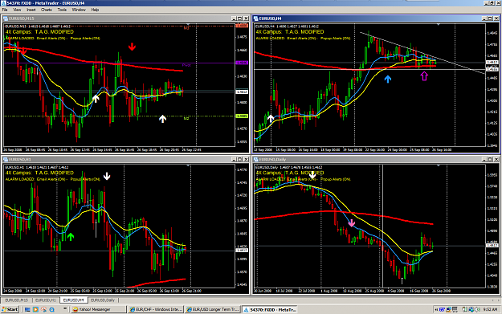Click the EURUSD,Daily chart window icon
The image size is (502, 314).
(255, 159)
